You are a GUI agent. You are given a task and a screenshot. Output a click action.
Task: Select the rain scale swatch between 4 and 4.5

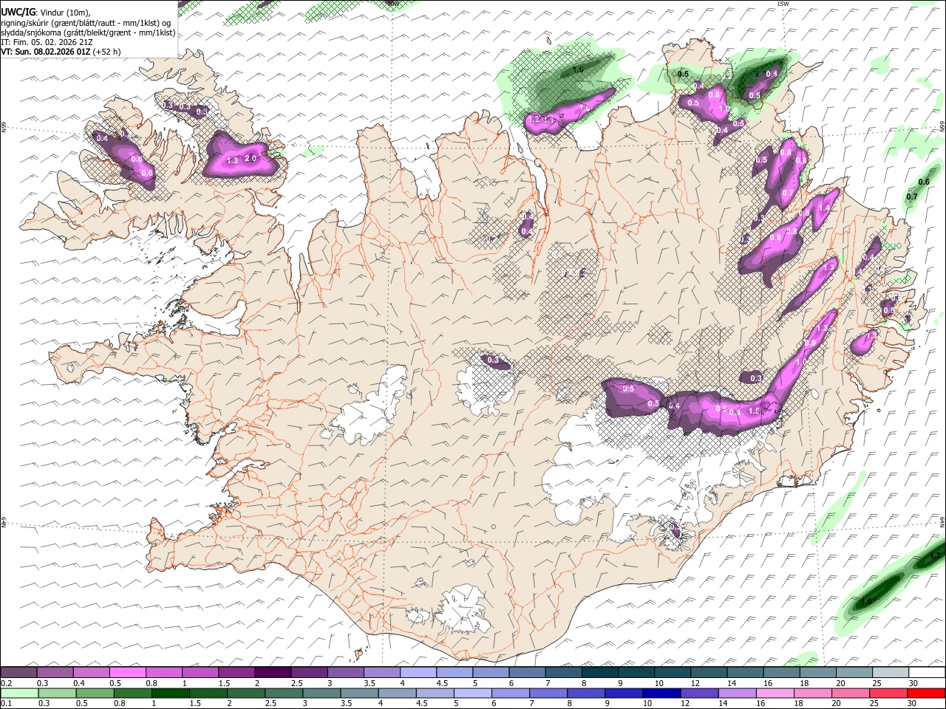tap(397, 693)
